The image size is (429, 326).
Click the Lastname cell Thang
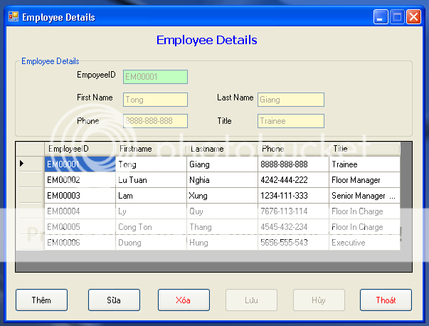[x=222, y=226]
